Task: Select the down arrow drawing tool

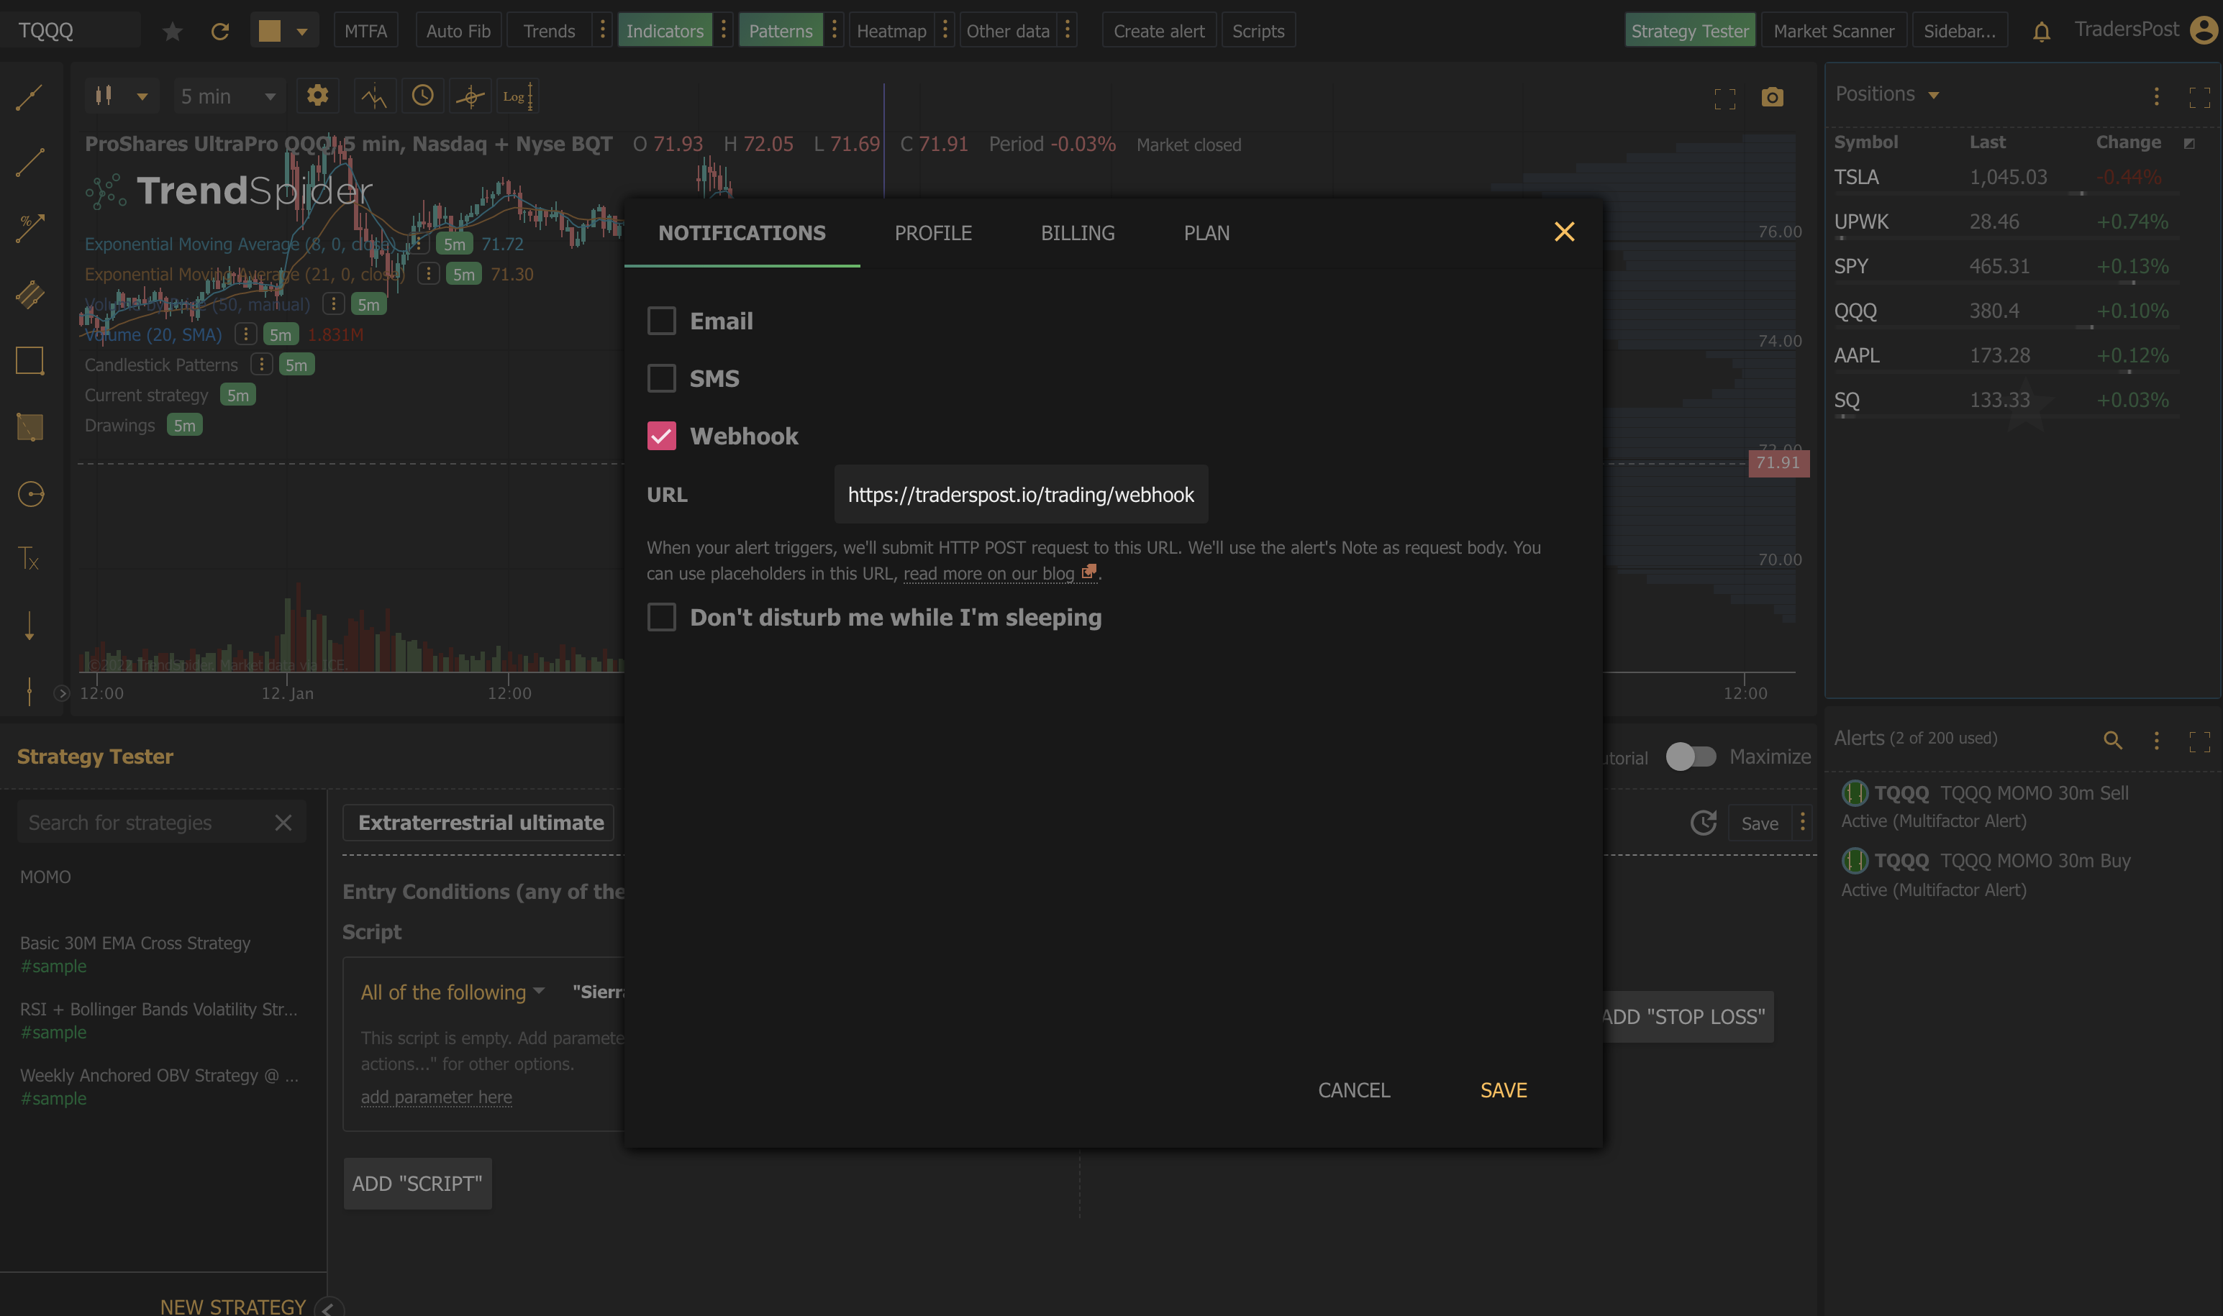Action: 29,625
